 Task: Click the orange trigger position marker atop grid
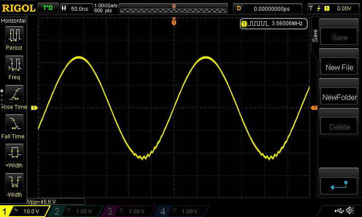pyautogui.click(x=174, y=22)
